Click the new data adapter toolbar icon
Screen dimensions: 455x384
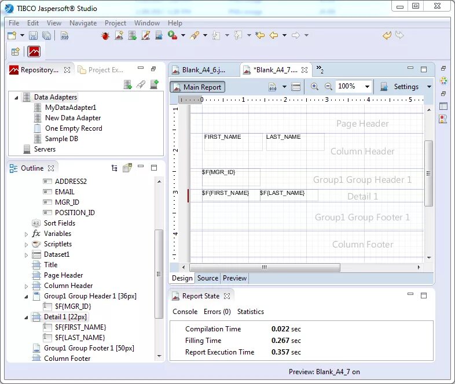coord(133,35)
